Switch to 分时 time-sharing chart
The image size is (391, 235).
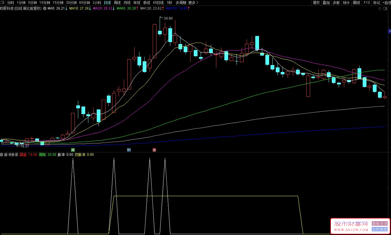[11, 3]
